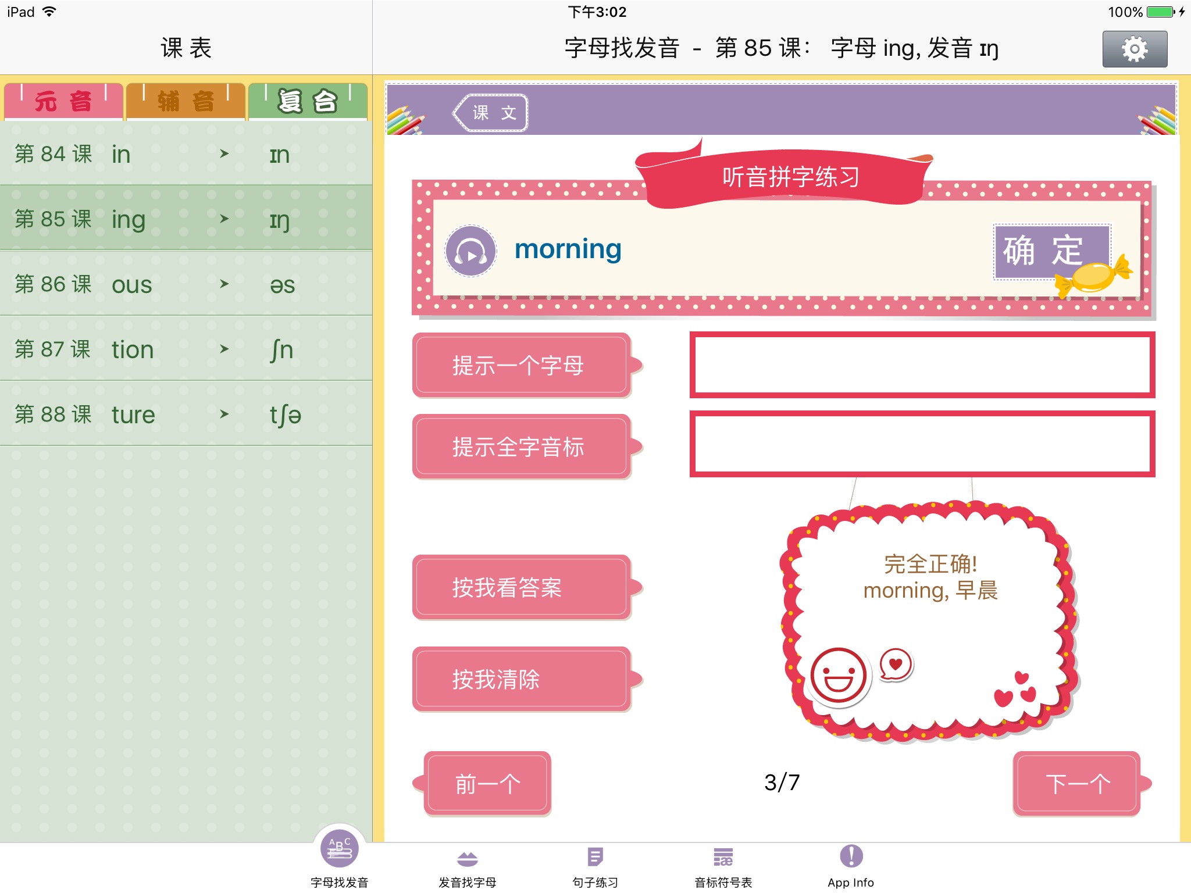Click 提示一个字母 hint button
The width and height of the screenshot is (1191, 893).
[520, 366]
